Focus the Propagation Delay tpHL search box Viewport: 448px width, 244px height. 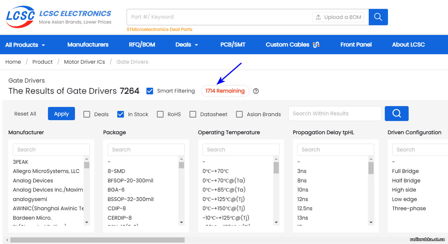click(x=336, y=150)
